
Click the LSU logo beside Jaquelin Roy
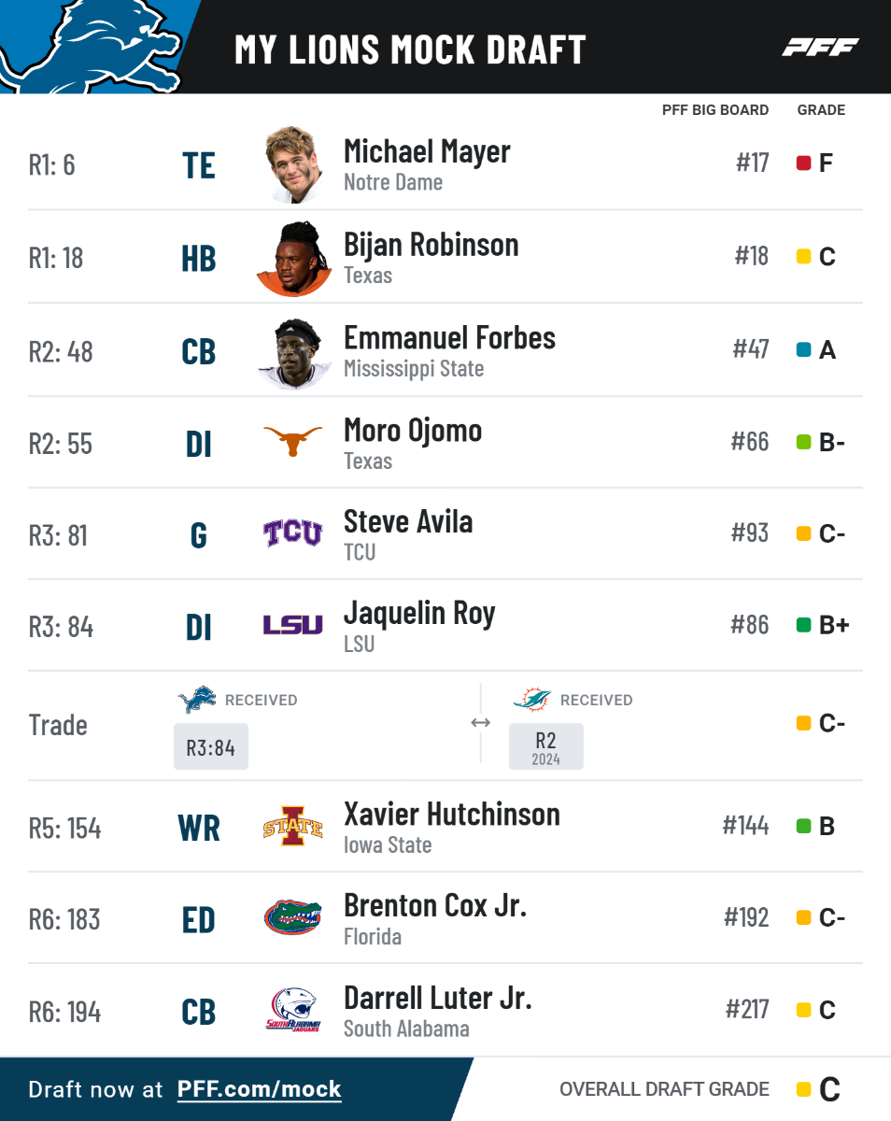click(292, 625)
